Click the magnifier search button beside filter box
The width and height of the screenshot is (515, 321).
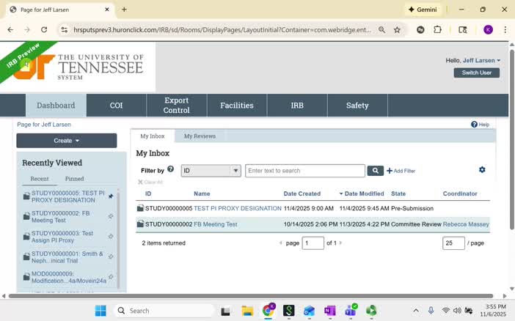(375, 171)
